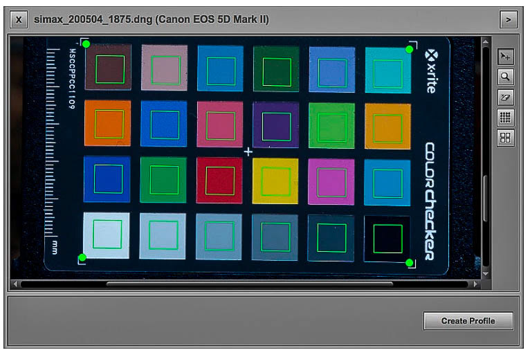This screenshot has width=530, height=359.
Task: Click the > arrow button in header
Action: [x=509, y=19]
